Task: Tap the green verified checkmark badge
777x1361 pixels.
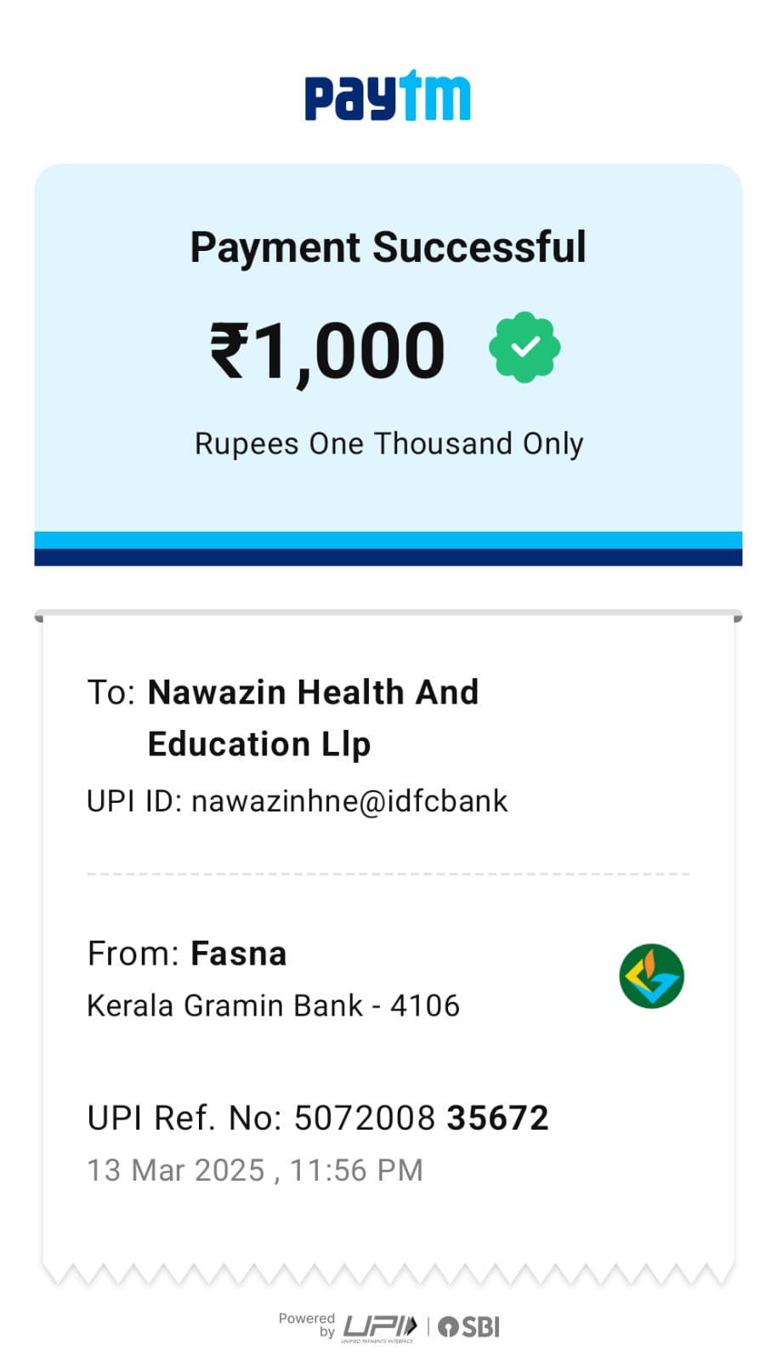Action: click(x=525, y=347)
